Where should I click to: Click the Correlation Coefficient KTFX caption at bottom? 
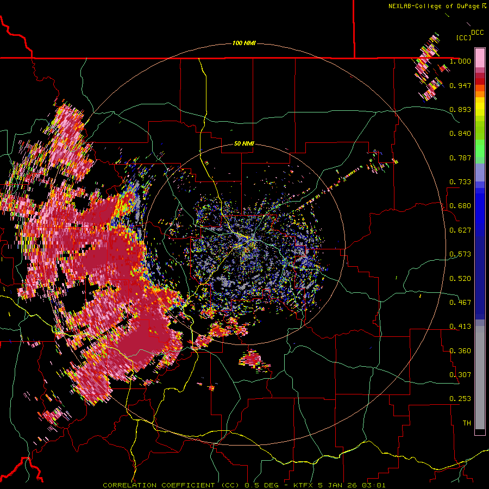pos(244,485)
